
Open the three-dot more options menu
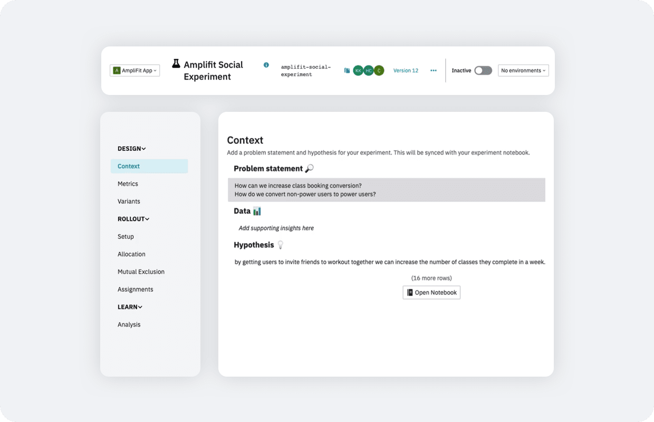pos(434,71)
